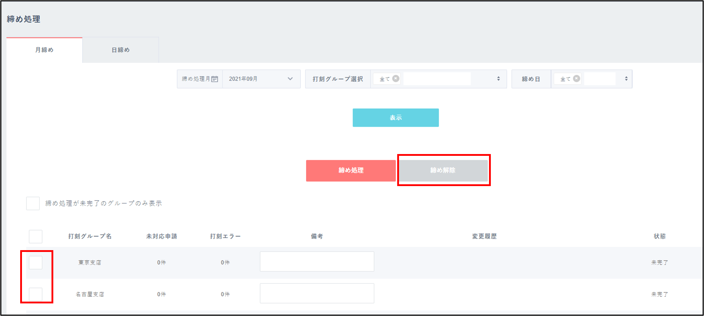704x316 pixels.
Task: Open the 2021年09月 month dropdown
Action: [261, 79]
